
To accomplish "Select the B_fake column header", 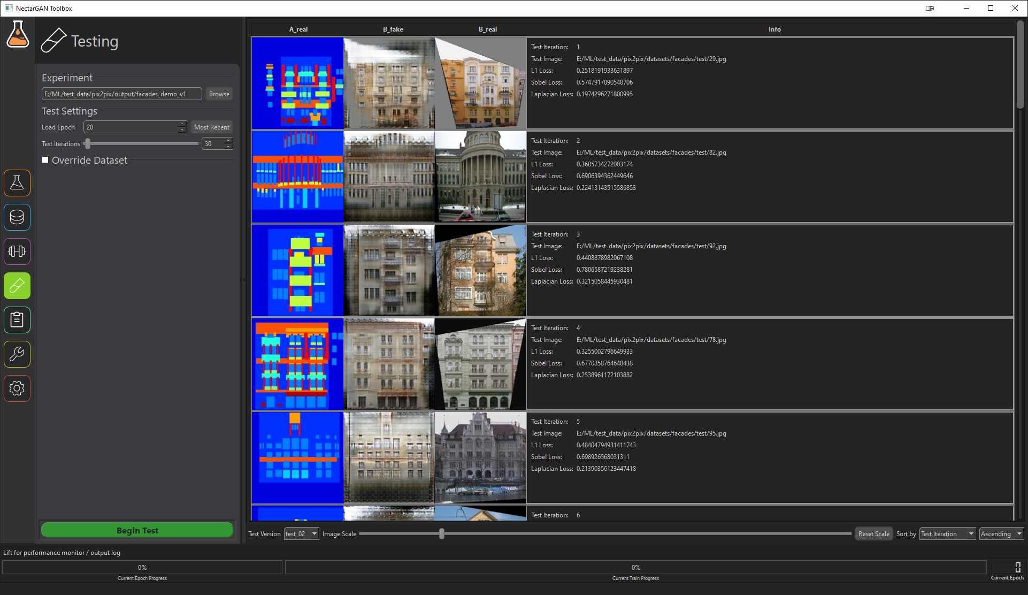I will click(393, 29).
